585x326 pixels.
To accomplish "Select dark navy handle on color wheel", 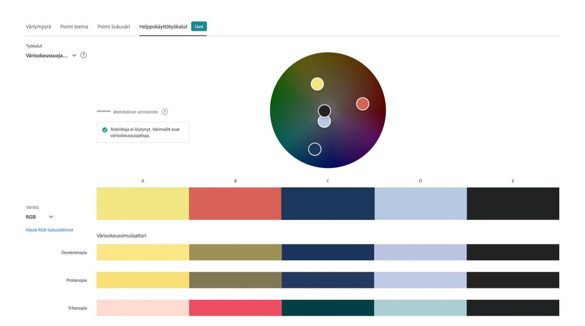I will (314, 149).
